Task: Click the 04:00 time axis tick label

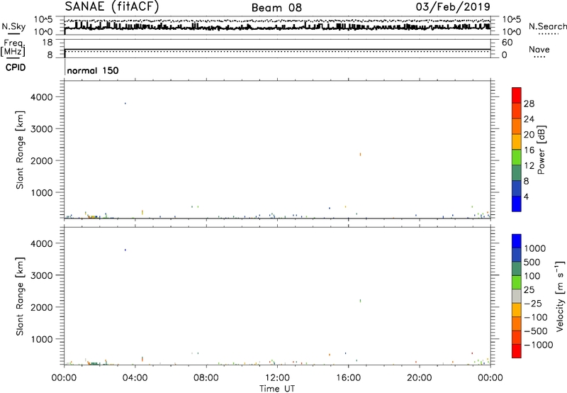Action: coord(135,378)
